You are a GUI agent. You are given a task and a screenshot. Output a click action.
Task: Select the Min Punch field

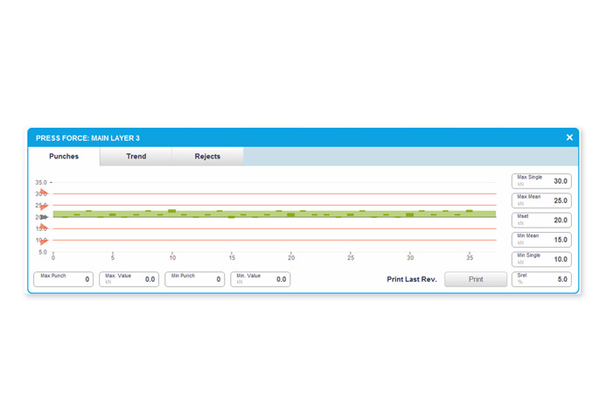(x=195, y=279)
